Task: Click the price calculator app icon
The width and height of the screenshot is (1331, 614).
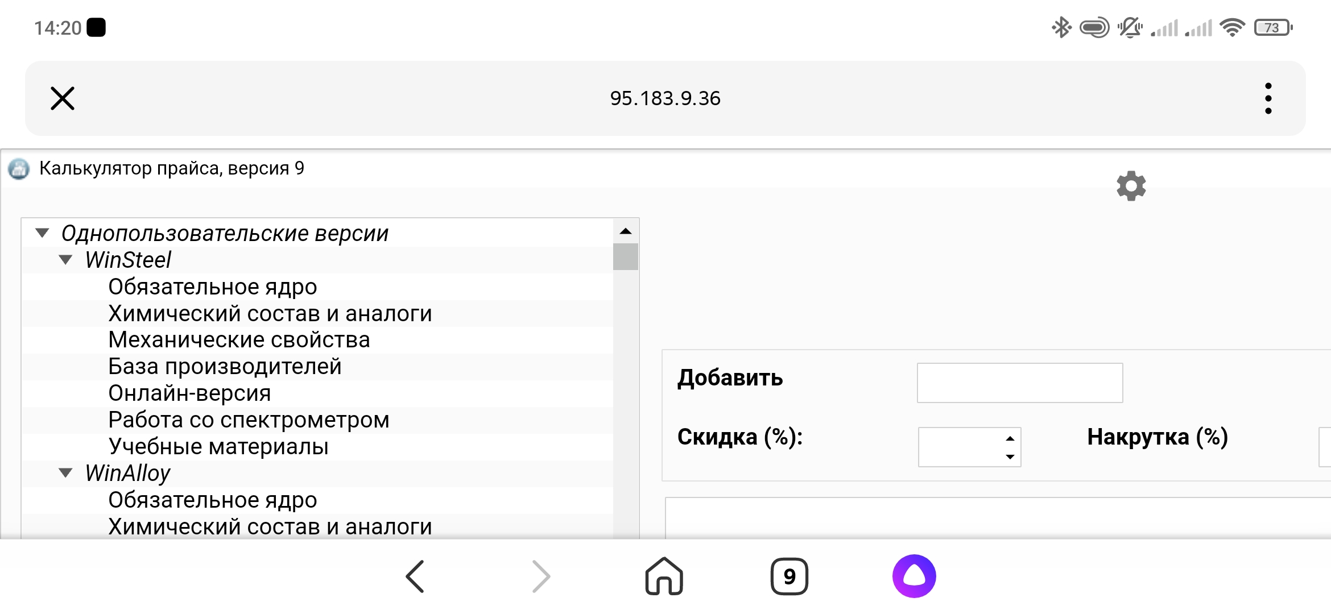Action: point(19,169)
